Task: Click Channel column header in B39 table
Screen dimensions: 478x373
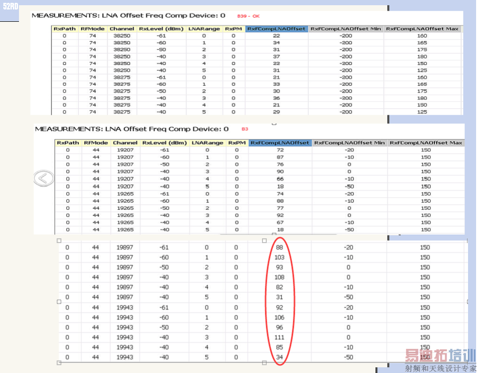Action: (122, 29)
